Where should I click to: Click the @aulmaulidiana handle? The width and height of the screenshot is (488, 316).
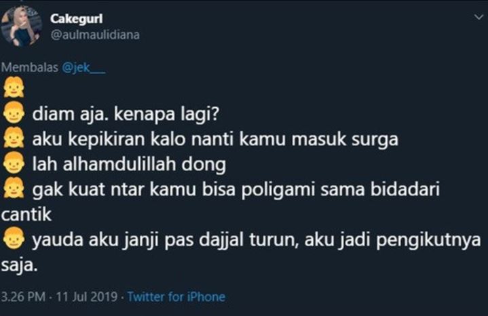(x=95, y=35)
